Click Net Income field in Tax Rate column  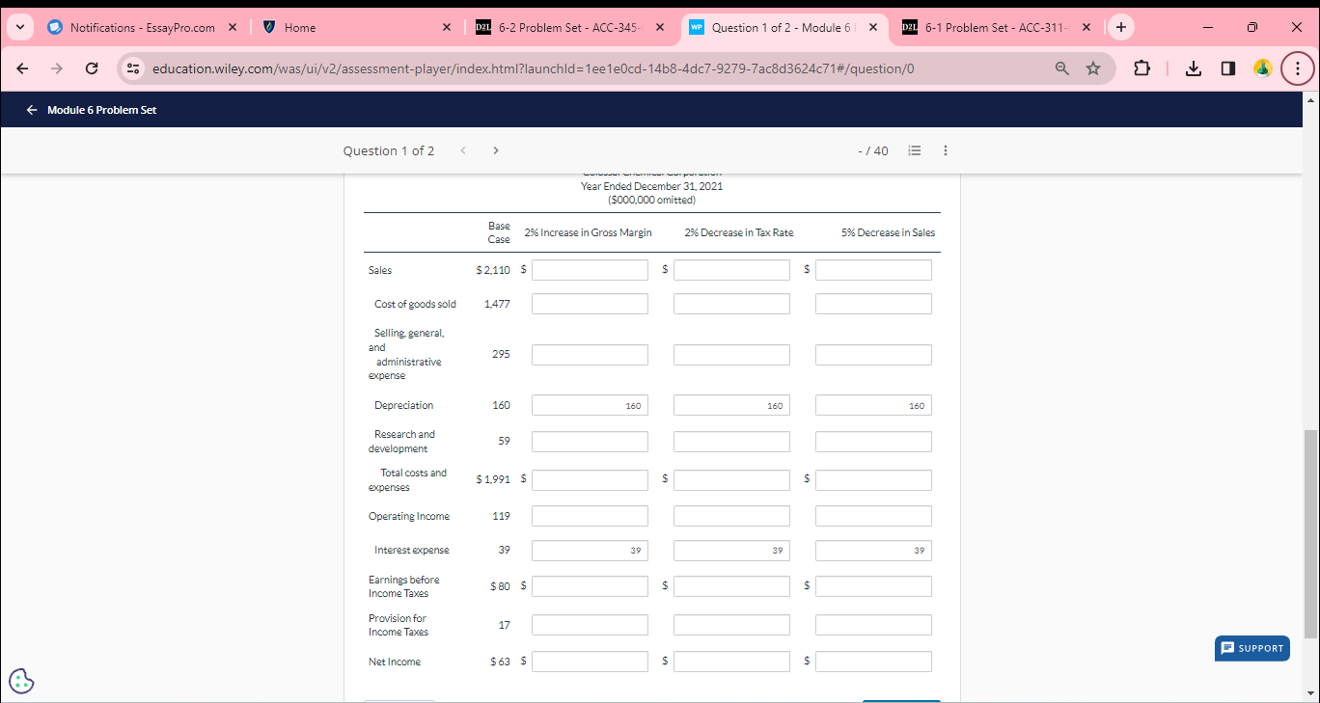[x=731, y=662]
